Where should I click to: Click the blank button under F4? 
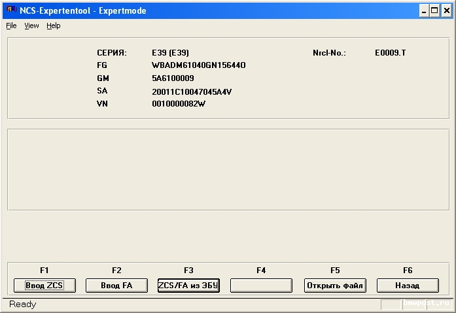[261, 286]
